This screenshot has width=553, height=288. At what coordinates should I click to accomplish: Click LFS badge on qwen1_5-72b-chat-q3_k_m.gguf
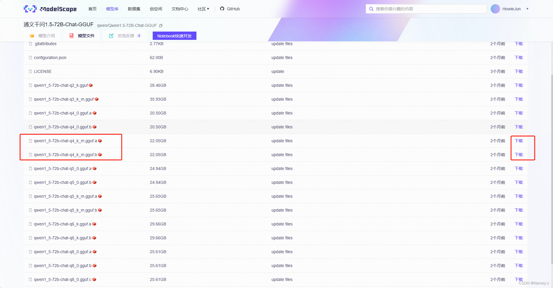pos(97,99)
